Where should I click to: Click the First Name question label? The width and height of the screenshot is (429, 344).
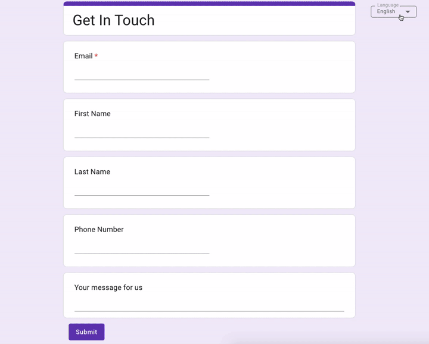[92, 114]
